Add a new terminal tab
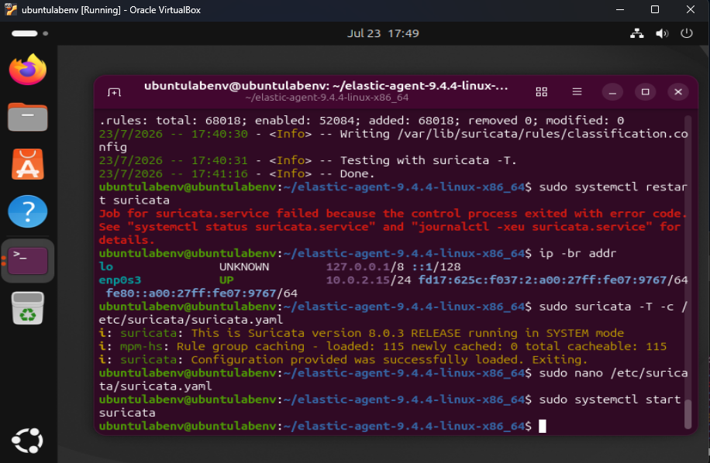This screenshot has height=463, width=710. coord(114,92)
